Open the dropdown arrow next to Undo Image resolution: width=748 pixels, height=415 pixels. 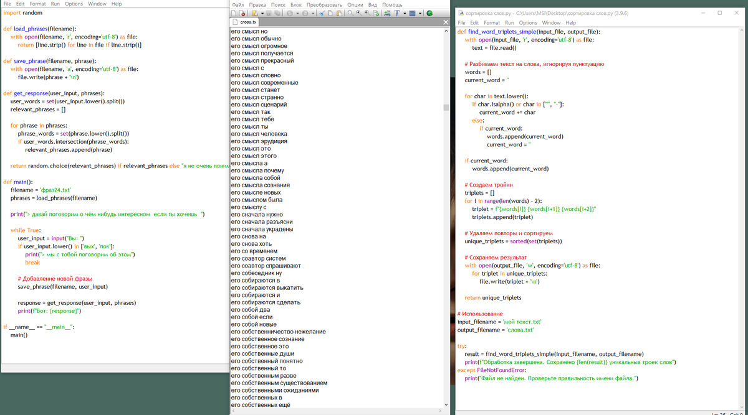click(297, 13)
